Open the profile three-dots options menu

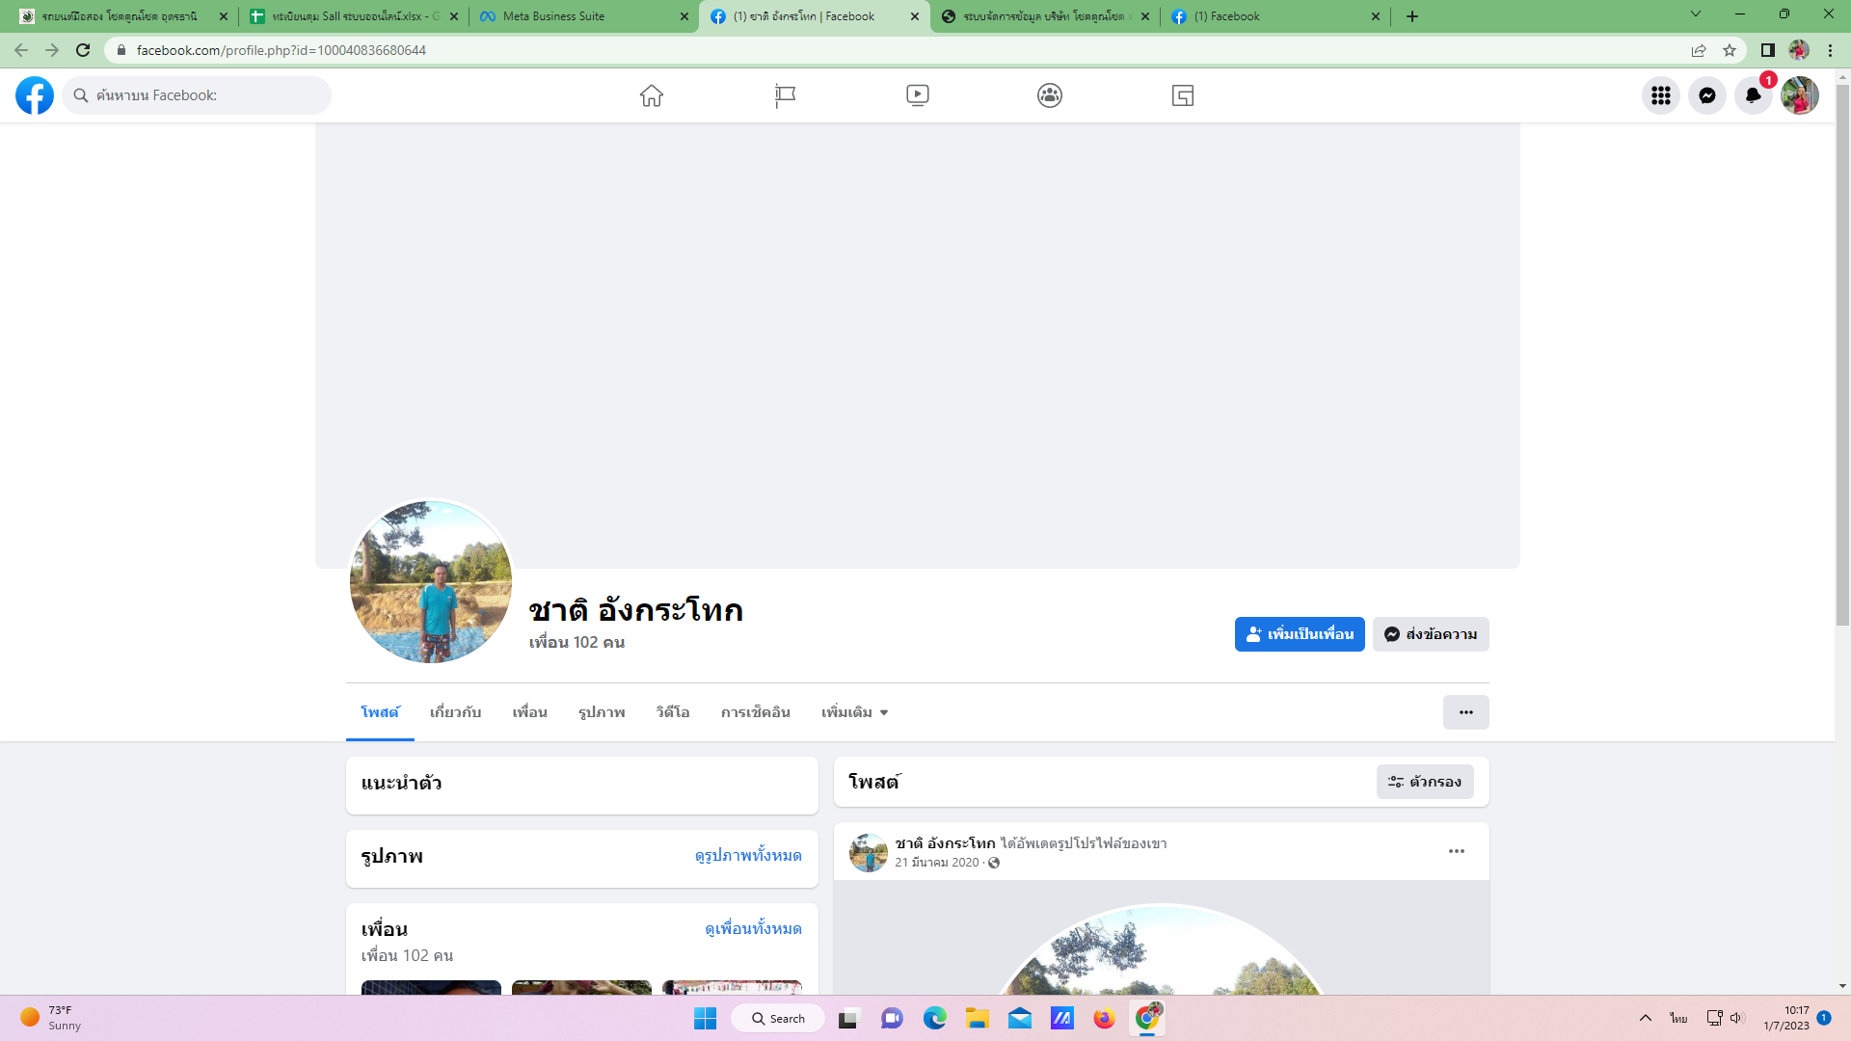point(1465,712)
